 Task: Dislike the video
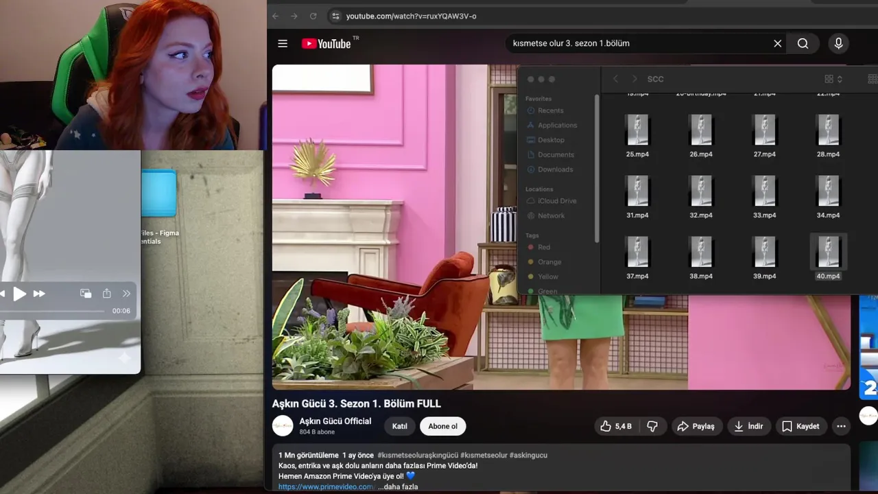click(652, 426)
